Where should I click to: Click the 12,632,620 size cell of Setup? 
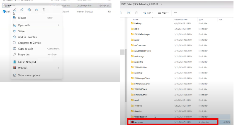click(x=104, y=6)
